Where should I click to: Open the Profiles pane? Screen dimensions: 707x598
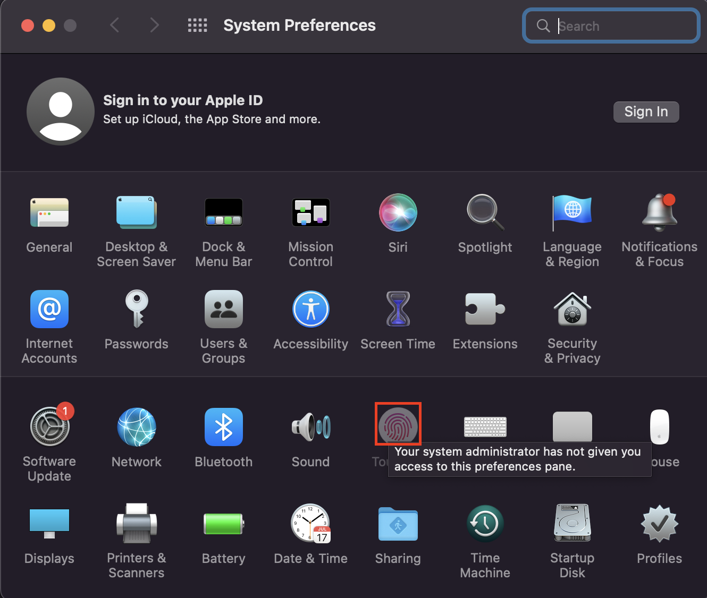pyautogui.click(x=660, y=524)
